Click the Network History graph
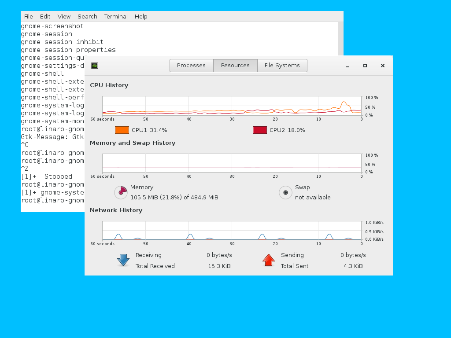 pyautogui.click(x=231, y=230)
